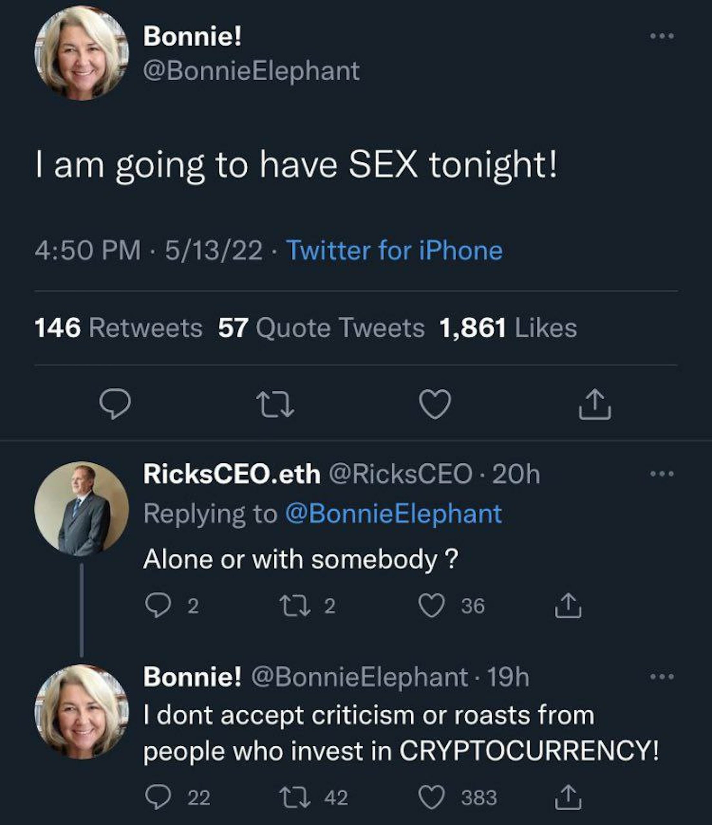Open more options for RicksCEO.eth's reply

click(662, 474)
